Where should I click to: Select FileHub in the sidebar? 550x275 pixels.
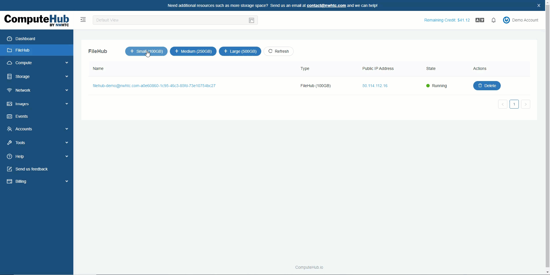click(x=37, y=50)
